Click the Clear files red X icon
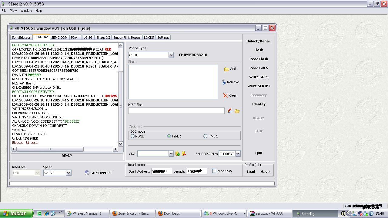The height and width of the screenshot is (218, 388). click(x=226, y=95)
